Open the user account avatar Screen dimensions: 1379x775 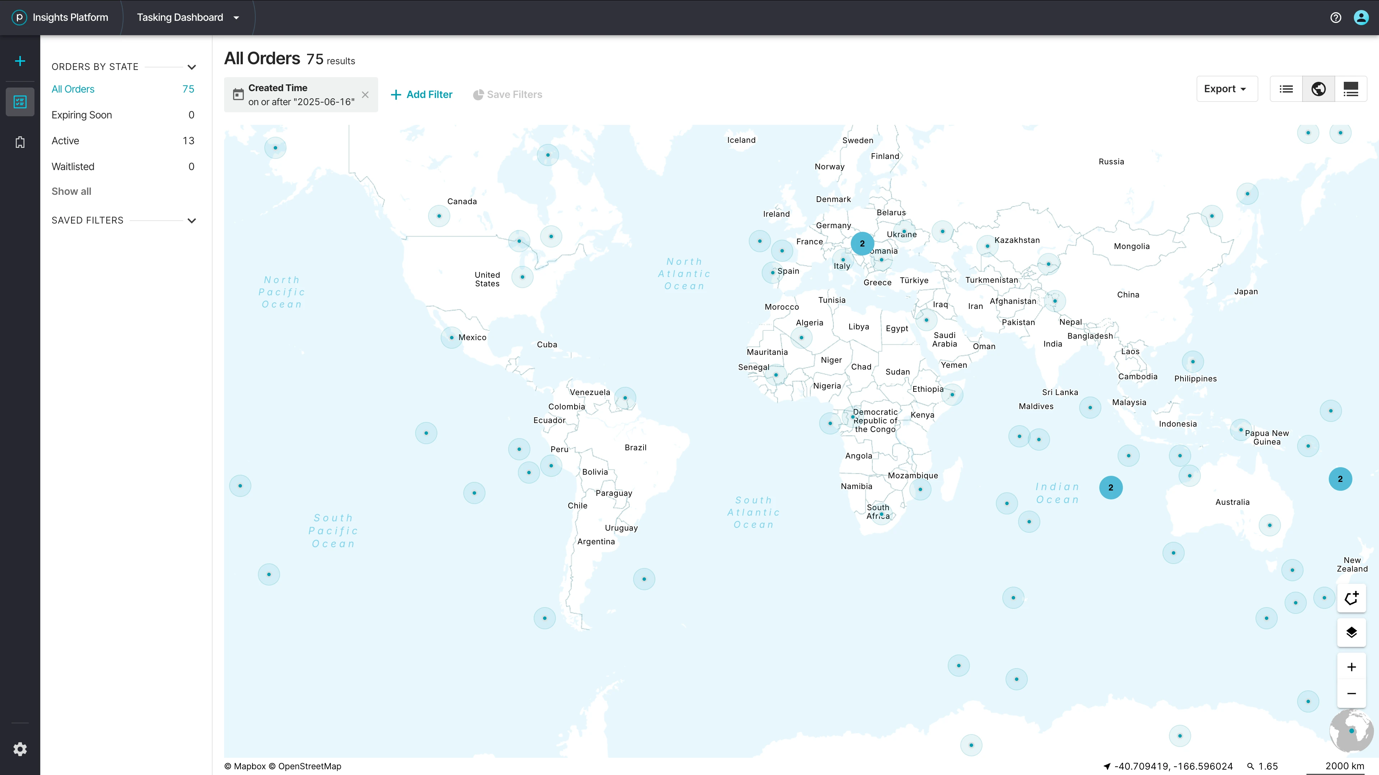click(1361, 18)
